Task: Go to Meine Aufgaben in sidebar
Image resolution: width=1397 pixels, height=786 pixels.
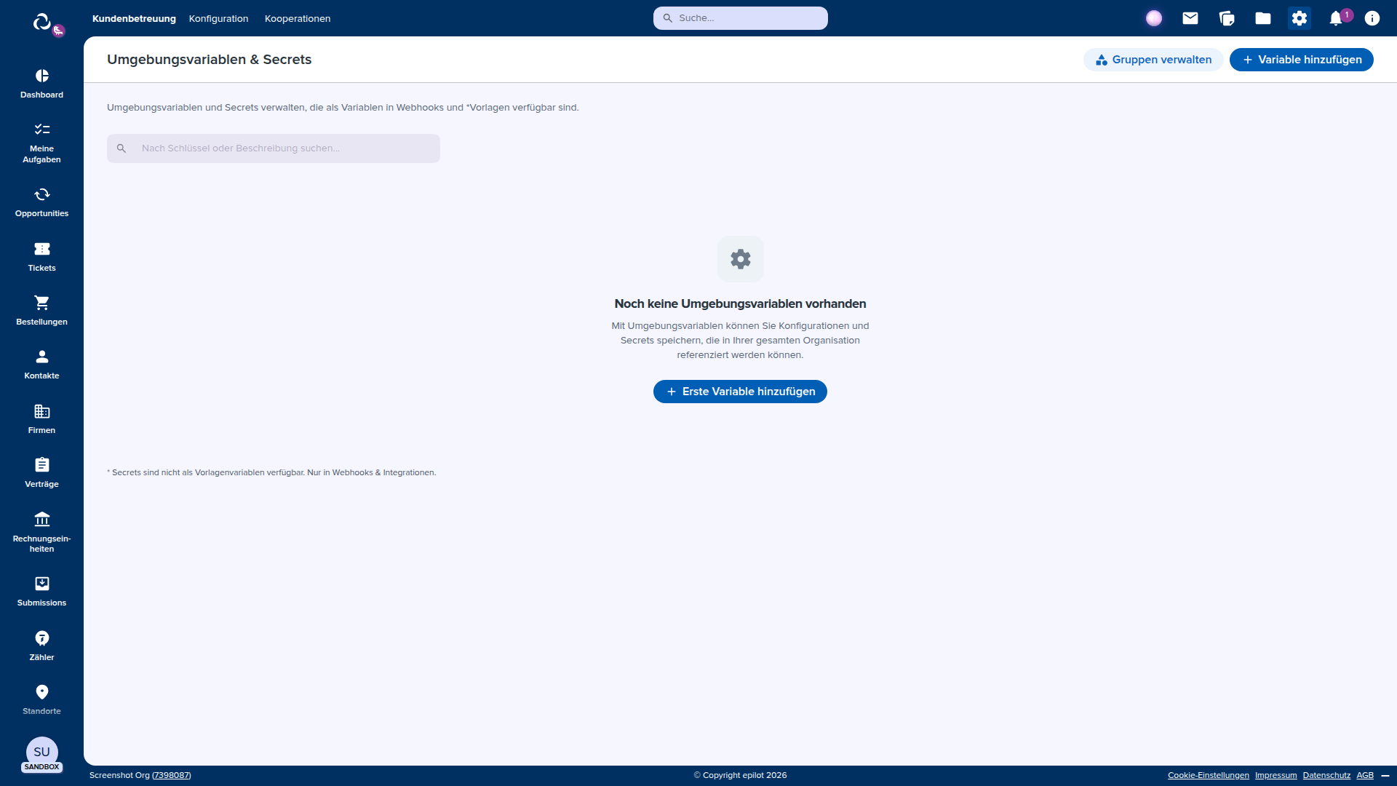Action: [x=41, y=143]
